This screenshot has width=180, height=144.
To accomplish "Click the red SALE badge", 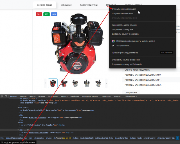I will [x=39, y=14].
